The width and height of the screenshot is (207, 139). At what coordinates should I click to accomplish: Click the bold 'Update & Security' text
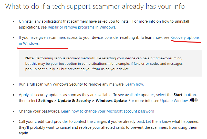(x=74, y=101)
